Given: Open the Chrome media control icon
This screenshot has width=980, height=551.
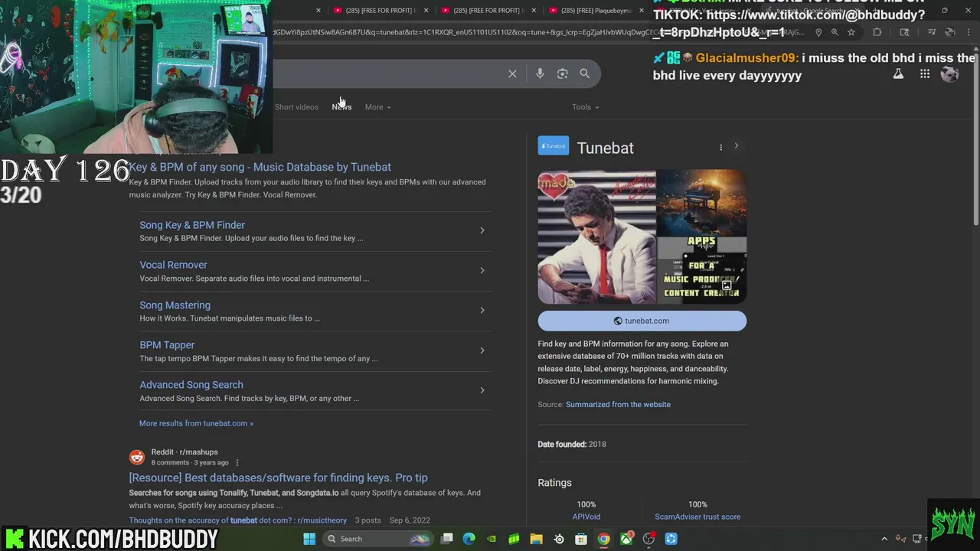Looking at the screenshot, I should click(932, 32).
